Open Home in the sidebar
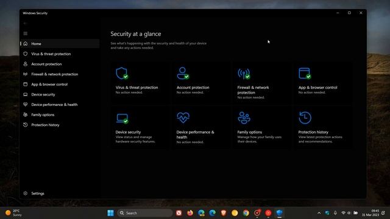The height and width of the screenshot is (219, 390). pos(60,44)
